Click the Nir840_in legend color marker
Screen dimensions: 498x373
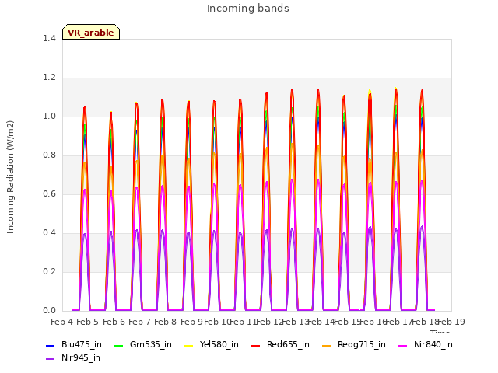pos(403,345)
